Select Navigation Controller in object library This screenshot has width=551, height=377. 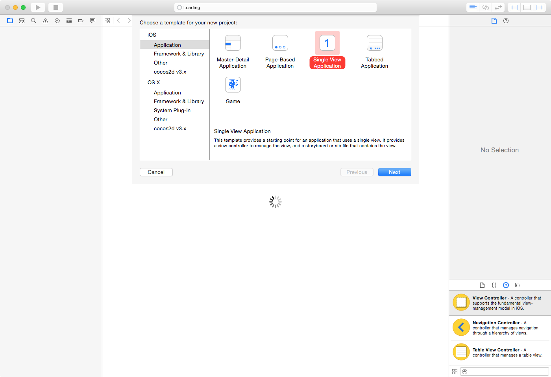pyautogui.click(x=500, y=328)
